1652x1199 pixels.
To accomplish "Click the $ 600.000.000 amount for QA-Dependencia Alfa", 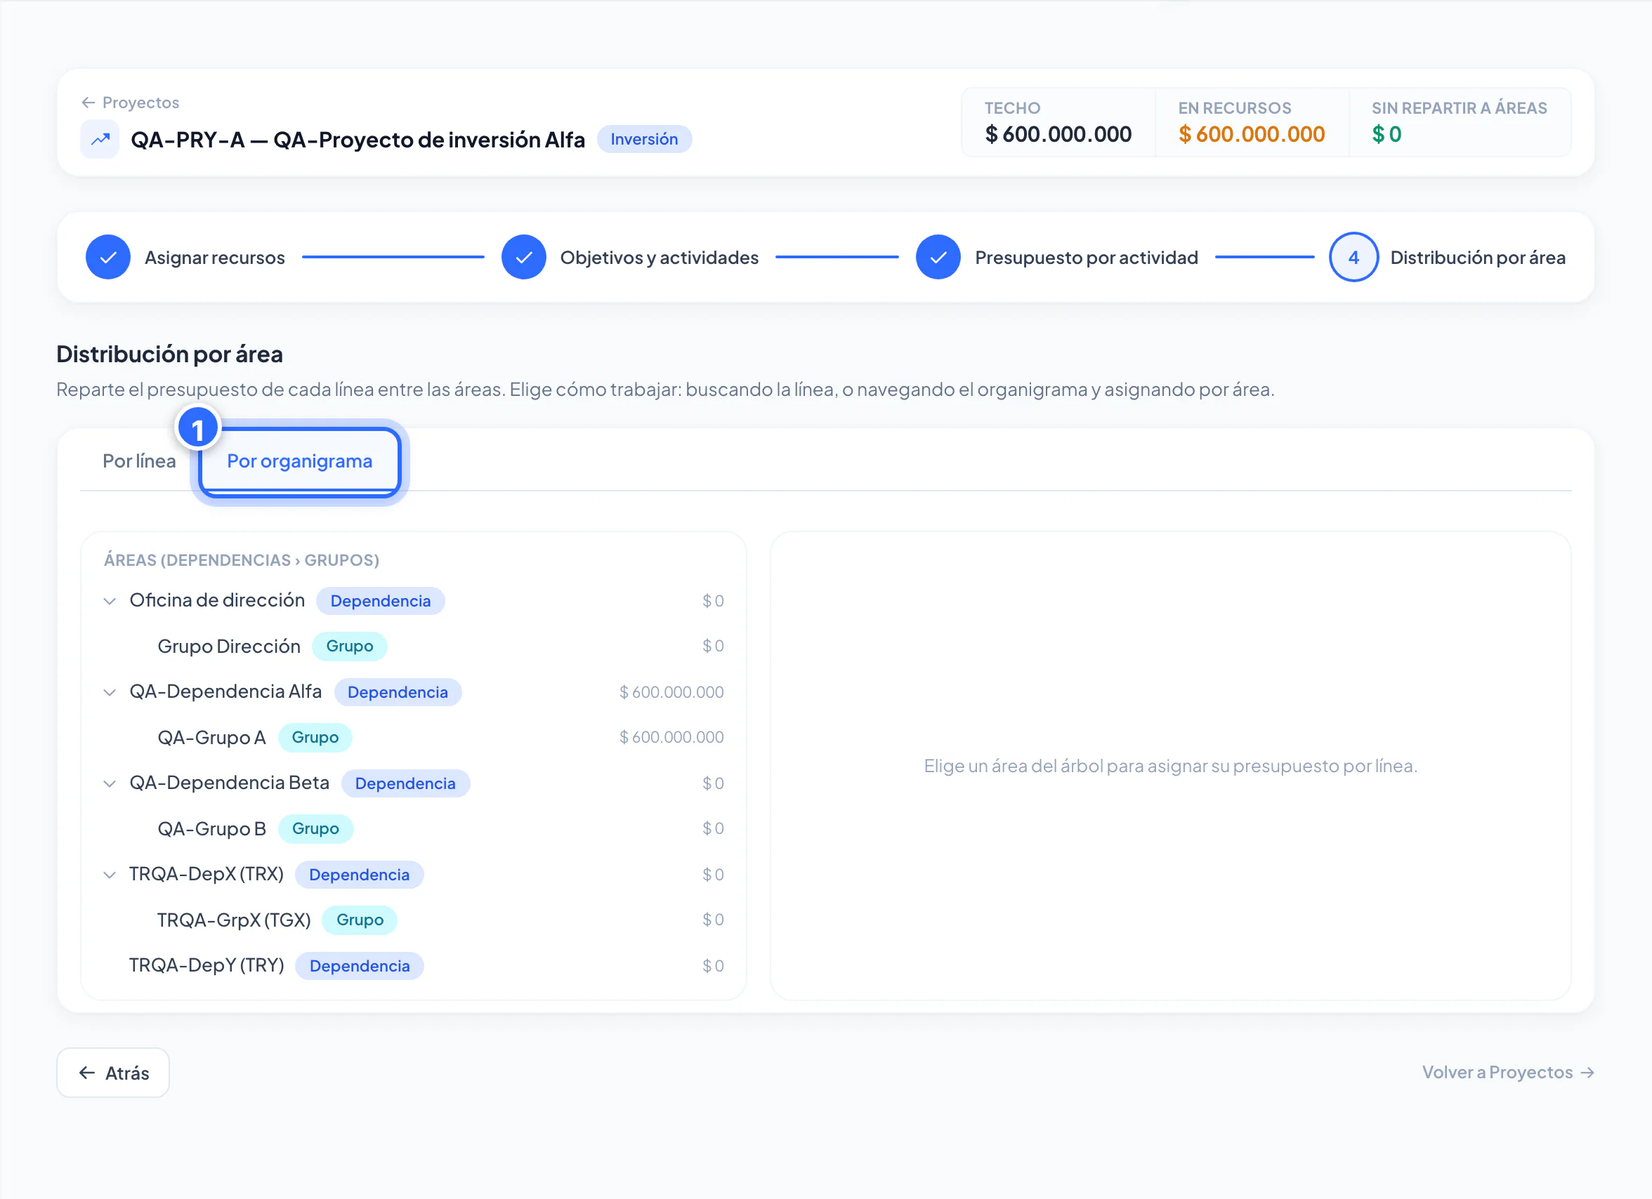I will (671, 691).
